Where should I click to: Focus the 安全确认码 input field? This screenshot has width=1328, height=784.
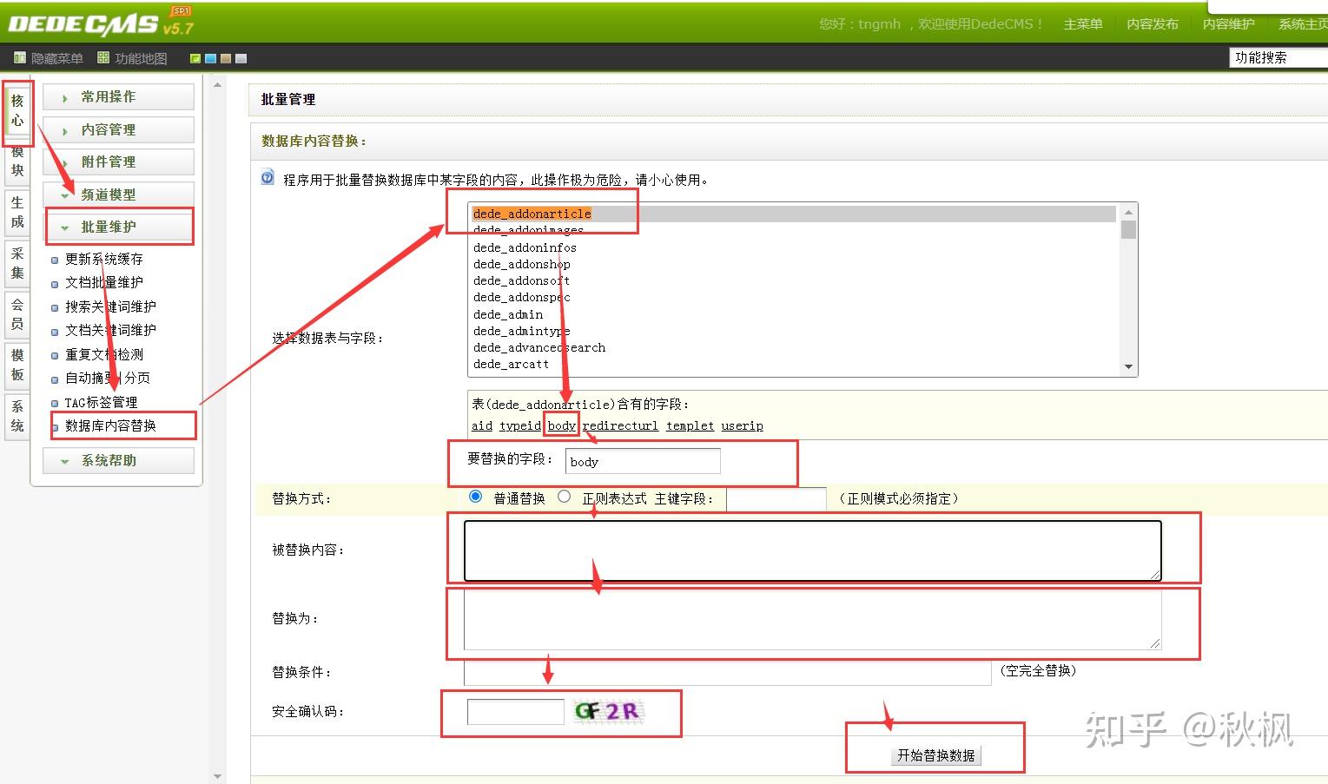(516, 711)
